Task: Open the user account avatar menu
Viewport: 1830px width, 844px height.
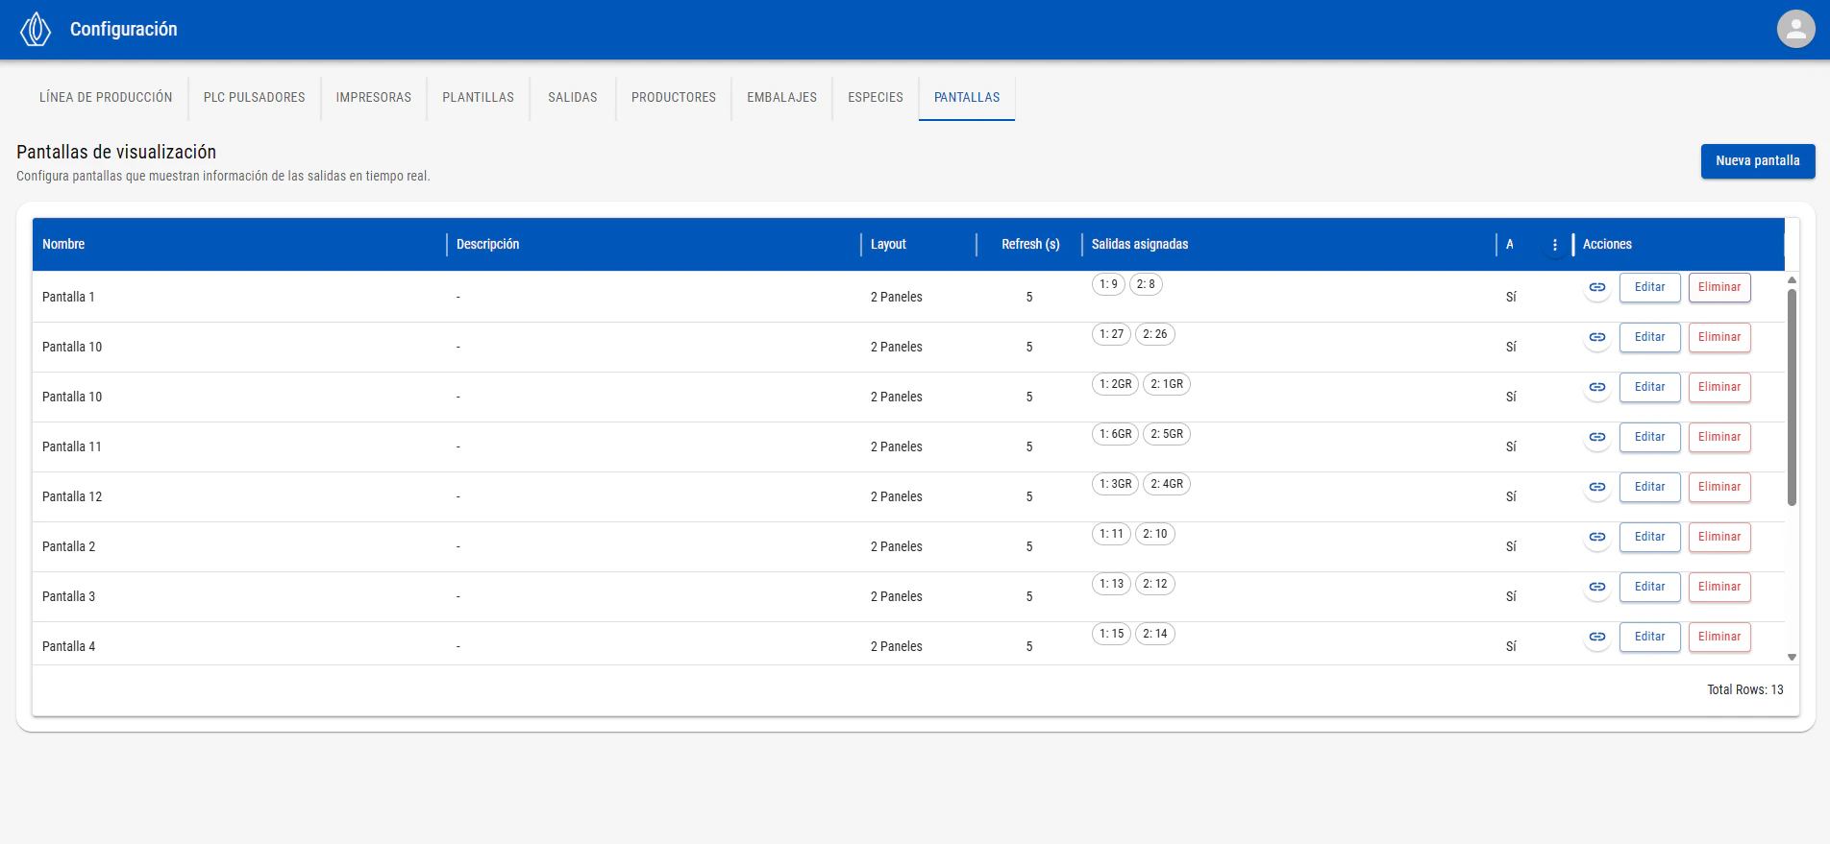Action: (x=1795, y=29)
